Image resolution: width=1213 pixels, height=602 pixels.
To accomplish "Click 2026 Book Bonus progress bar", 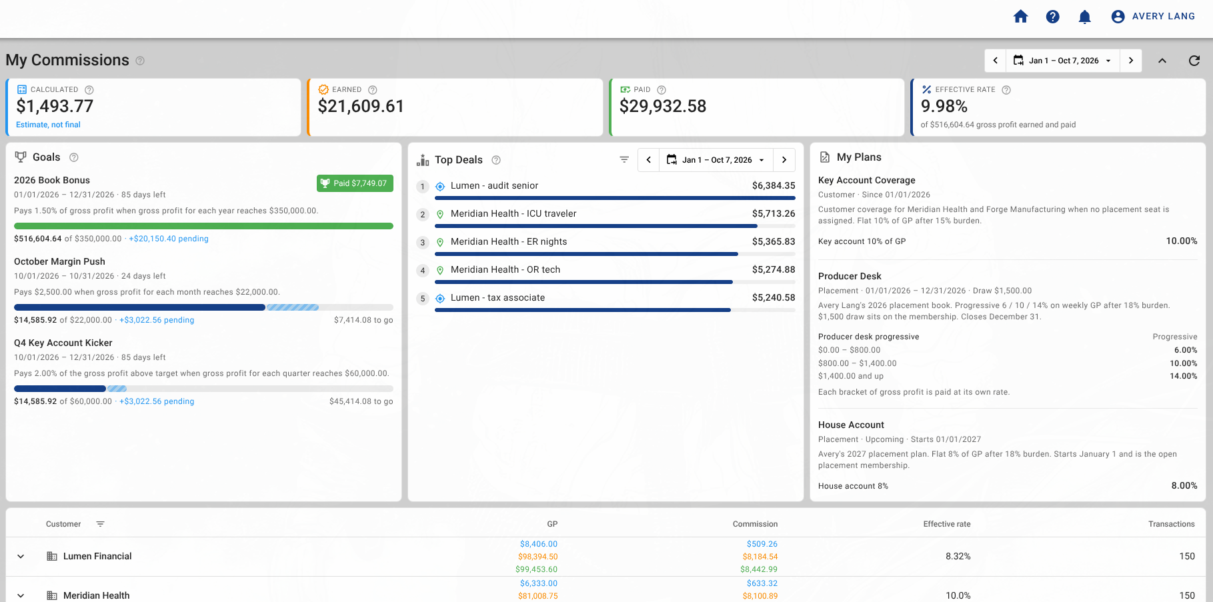I will pyautogui.click(x=203, y=226).
